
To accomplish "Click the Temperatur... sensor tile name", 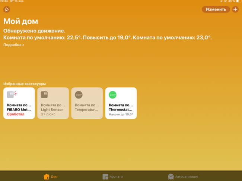I will point(87,110).
